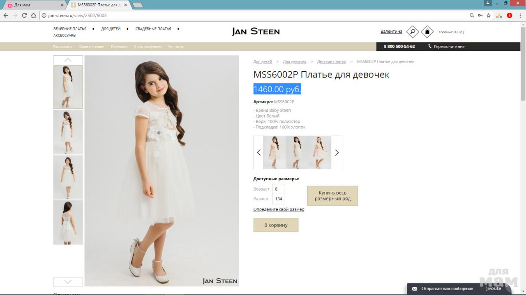Click the browser home icon
This screenshot has height=295, width=526.
tap(34, 16)
